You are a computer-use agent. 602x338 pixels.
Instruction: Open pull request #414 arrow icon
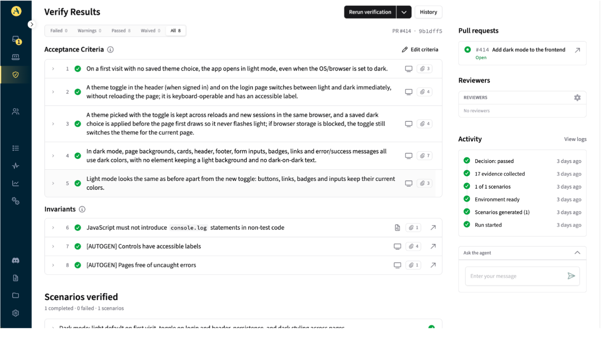point(577,50)
